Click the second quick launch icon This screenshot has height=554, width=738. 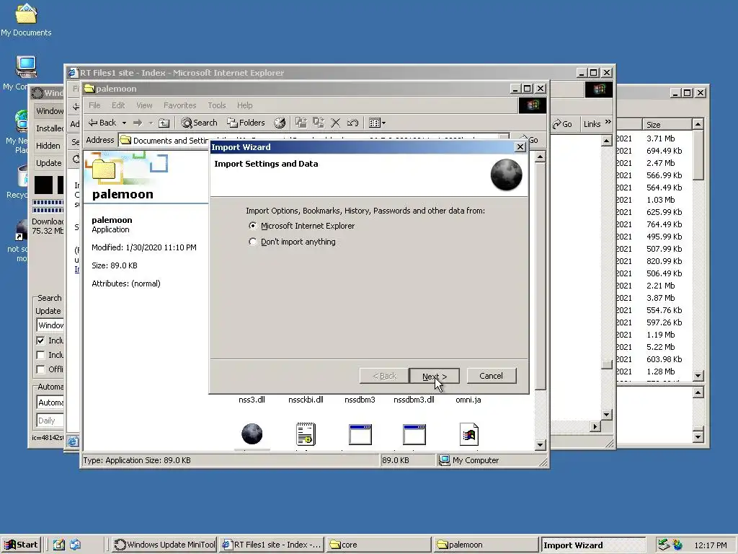pyautogui.click(x=75, y=545)
